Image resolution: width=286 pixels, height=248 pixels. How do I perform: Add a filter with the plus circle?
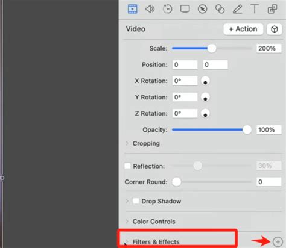(x=278, y=242)
